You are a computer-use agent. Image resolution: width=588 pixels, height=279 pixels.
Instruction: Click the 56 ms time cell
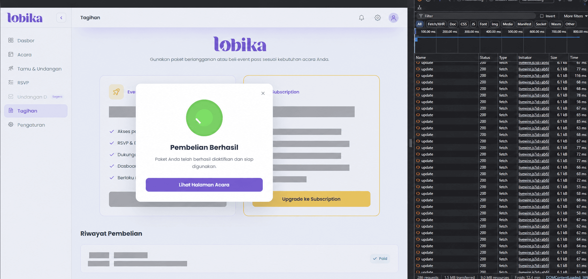point(581,102)
